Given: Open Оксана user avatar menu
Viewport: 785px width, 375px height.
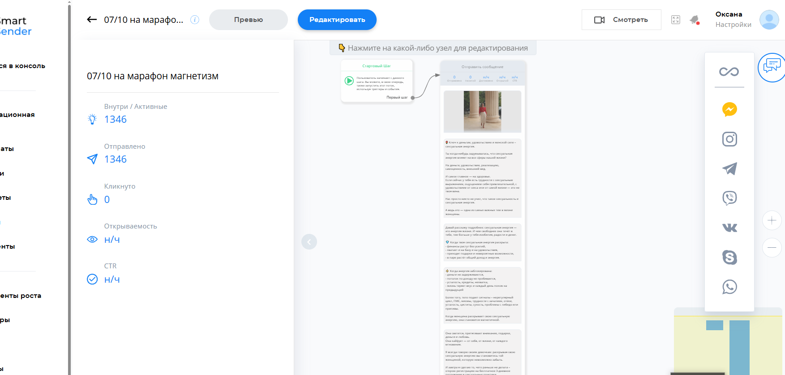Looking at the screenshot, I should click(x=769, y=20).
